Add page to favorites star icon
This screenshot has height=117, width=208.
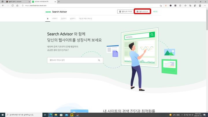coord(161,5)
